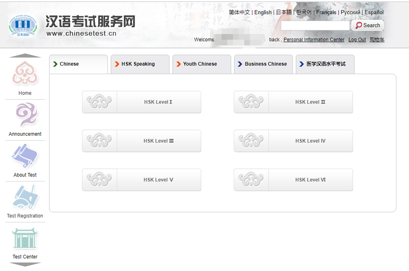
Task: Click the Log Out link
Action: coord(357,40)
